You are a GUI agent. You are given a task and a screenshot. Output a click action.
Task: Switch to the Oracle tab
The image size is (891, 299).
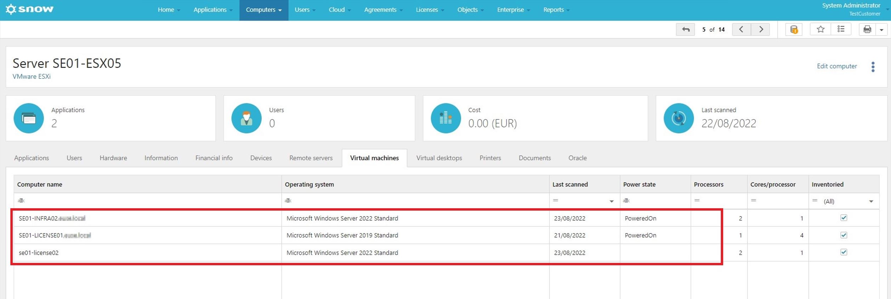(x=578, y=158)
